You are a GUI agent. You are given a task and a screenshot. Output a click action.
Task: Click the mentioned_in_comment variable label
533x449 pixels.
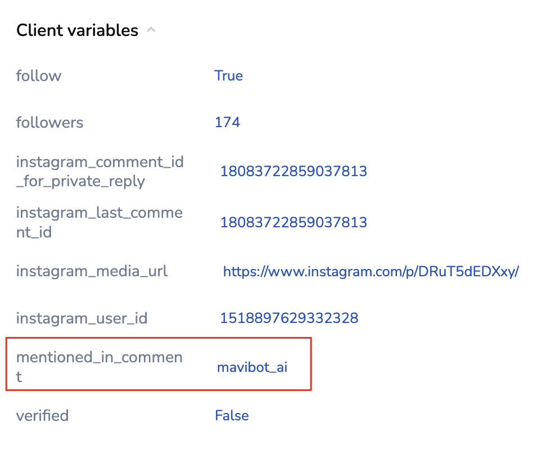click(x=99, y=367)
